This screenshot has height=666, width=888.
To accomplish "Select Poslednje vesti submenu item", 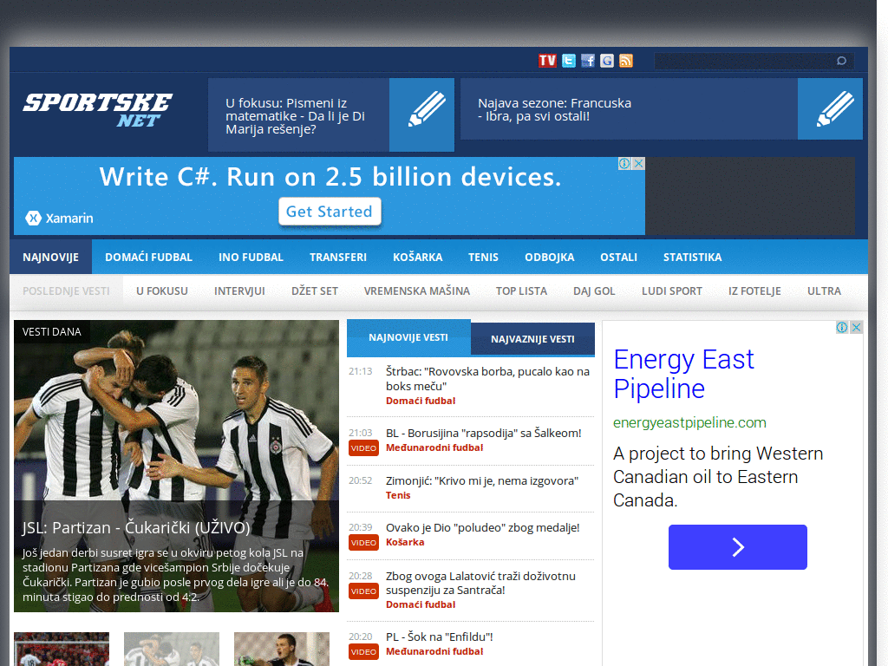I will (x=66, y=291).
